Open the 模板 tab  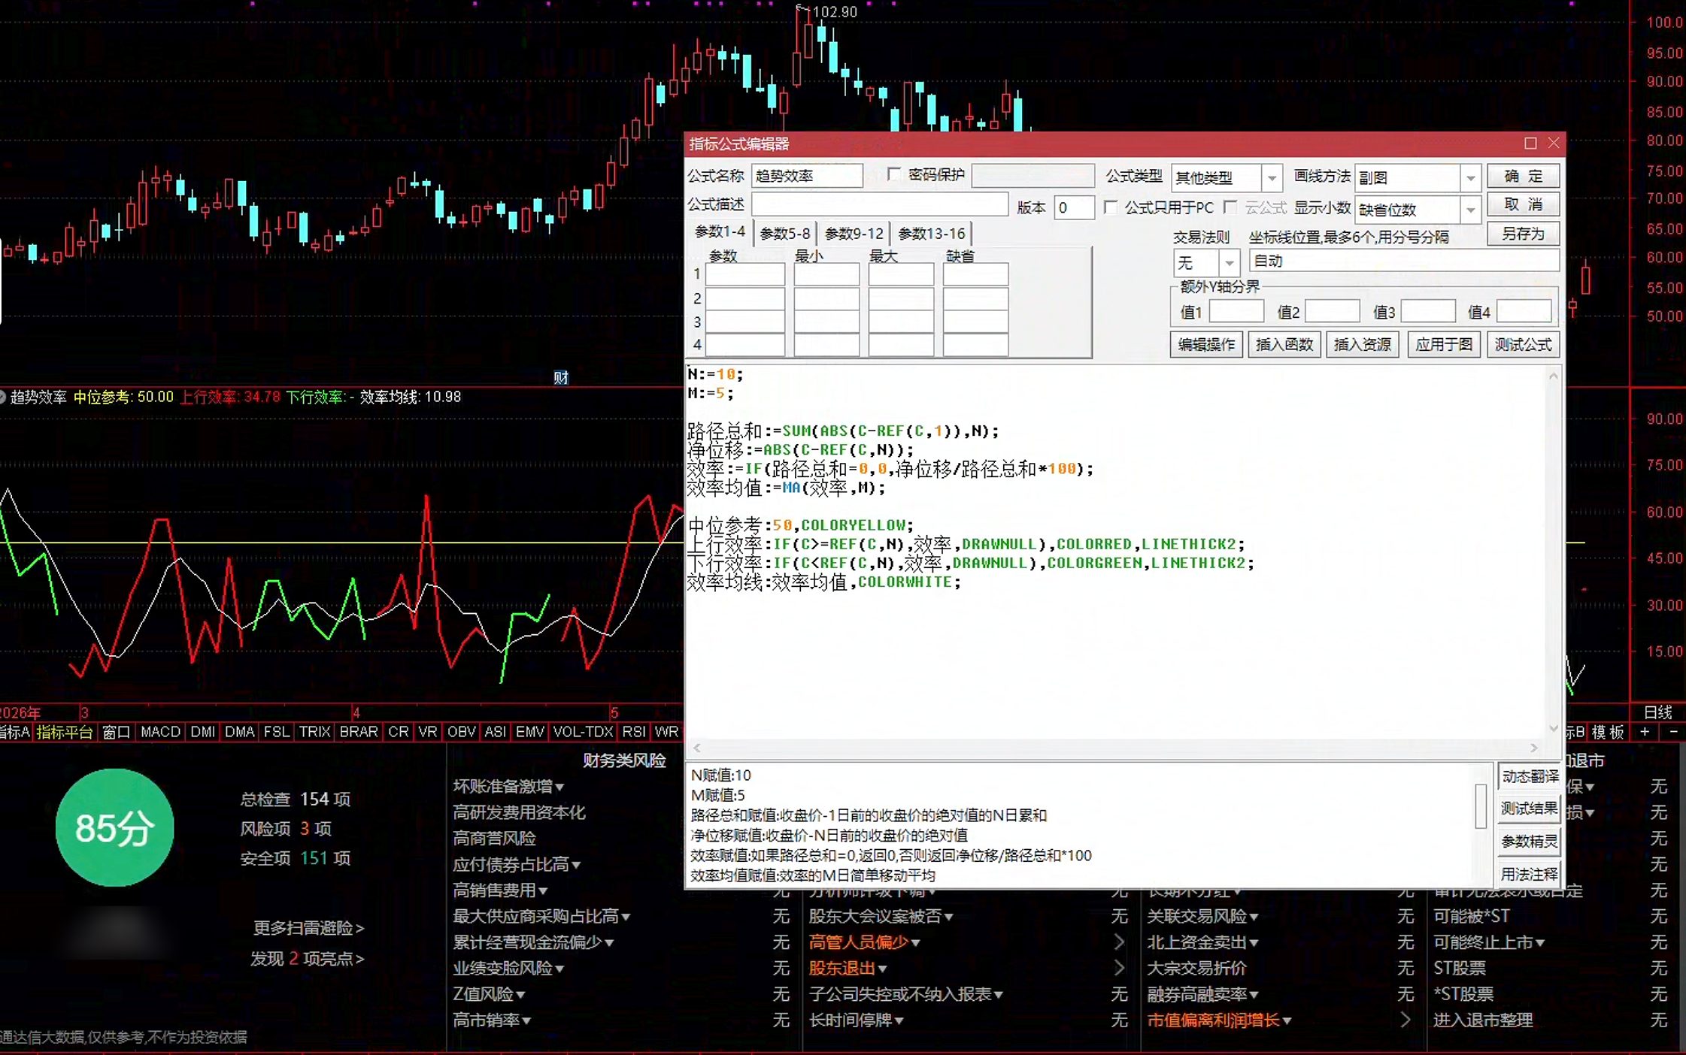click(1608, 732)
